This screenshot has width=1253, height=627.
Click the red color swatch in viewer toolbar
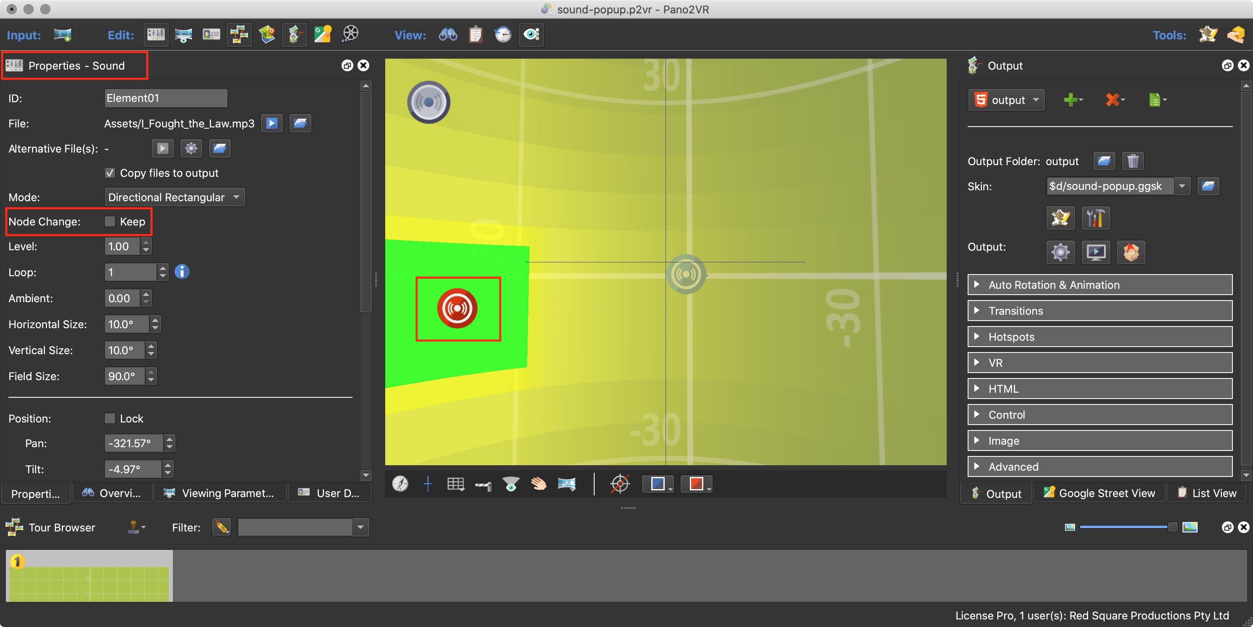point(696,483)
